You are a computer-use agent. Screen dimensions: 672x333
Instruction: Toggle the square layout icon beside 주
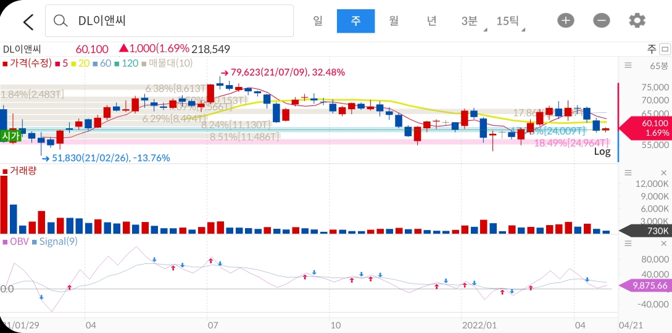[x=665, y=49]
